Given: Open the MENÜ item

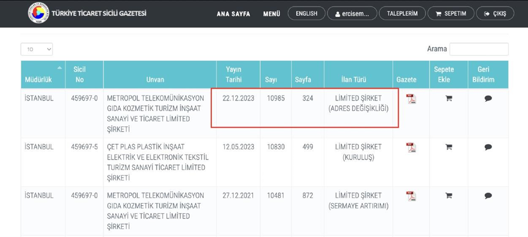Looking at the screenshot, I should pyautogui.click(x=272, y=14).
